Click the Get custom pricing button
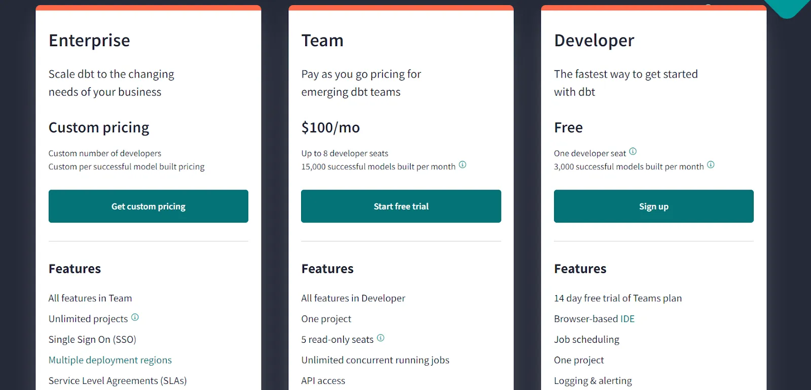The width and height of the screenshot is (811, 390). pos(149,206)
